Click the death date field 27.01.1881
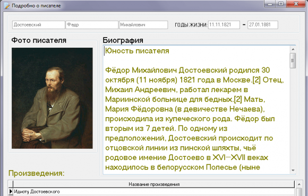This screenshot has height=196, width=308. pos(263,25)
